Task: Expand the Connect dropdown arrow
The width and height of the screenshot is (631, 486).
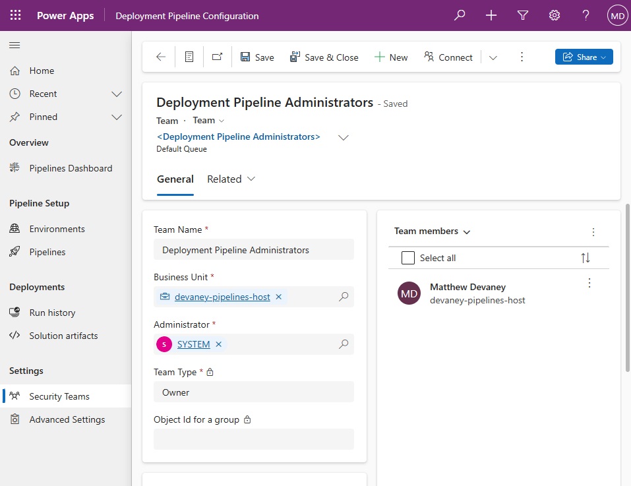Action: 493,57
